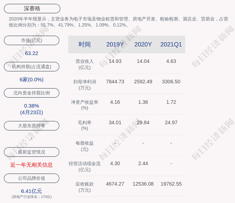Image resolution: width=235 pixels, height=203 pixels.
Task: Click the market value figure 63.22
Action: coord(32,53)
